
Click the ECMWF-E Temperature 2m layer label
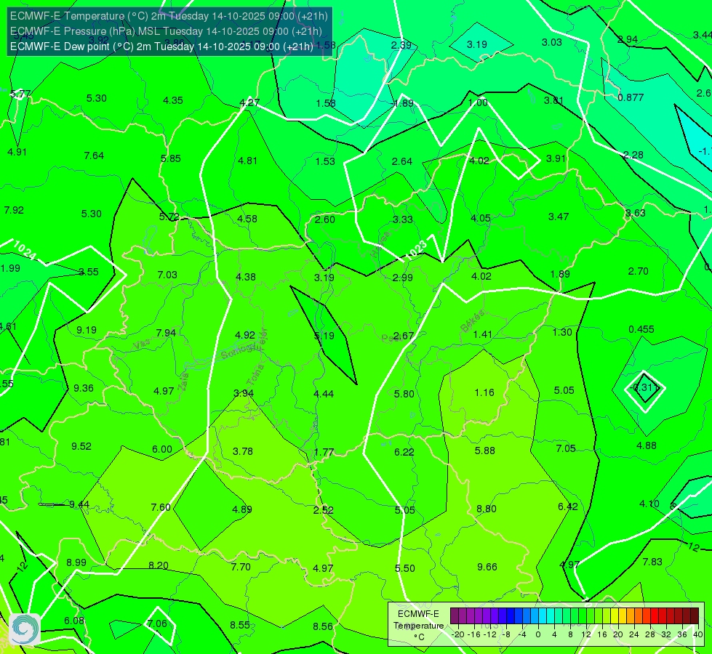point(169,16)
